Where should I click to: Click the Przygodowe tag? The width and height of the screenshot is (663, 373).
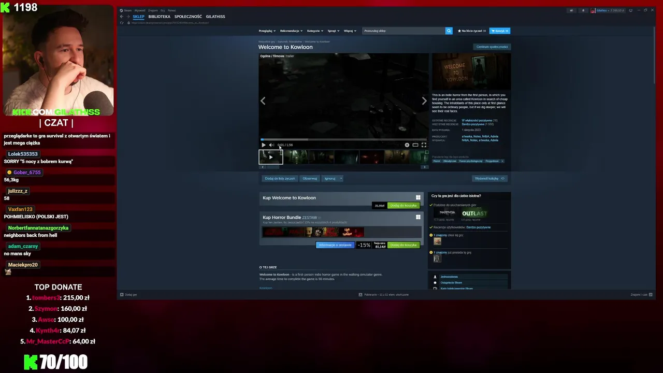[x=492, y=161]
